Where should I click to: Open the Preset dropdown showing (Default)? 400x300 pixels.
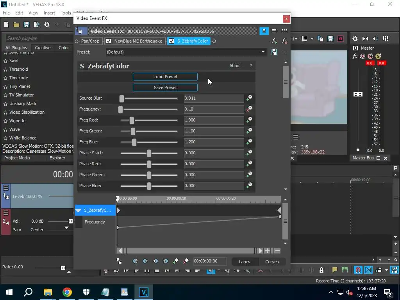pyautogui.click(x=186, y=52)
